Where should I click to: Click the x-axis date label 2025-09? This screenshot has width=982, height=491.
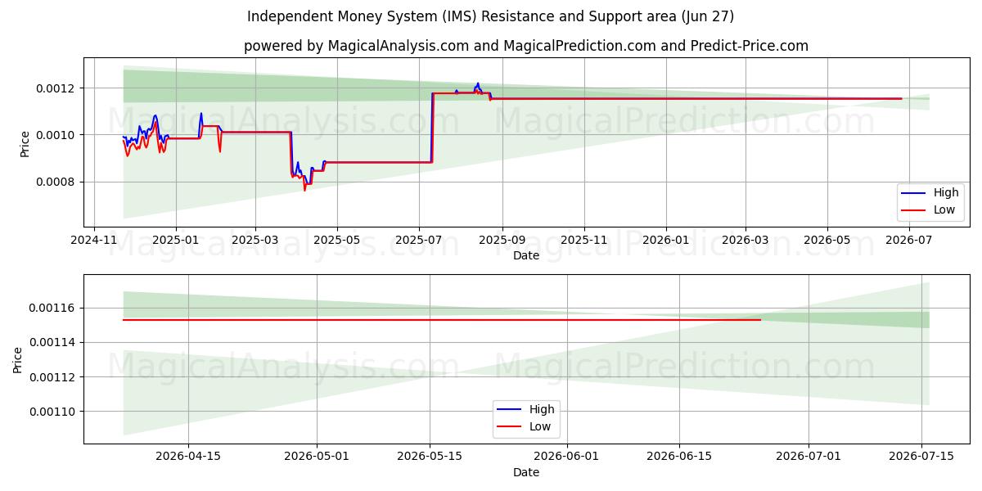tap(502, 241)
